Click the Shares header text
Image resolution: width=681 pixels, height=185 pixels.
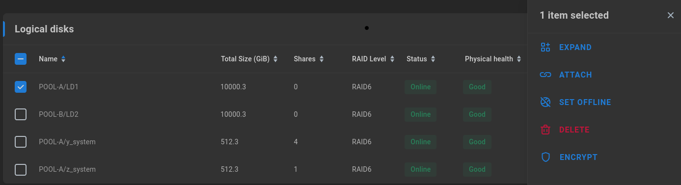(x=304, y=59)
